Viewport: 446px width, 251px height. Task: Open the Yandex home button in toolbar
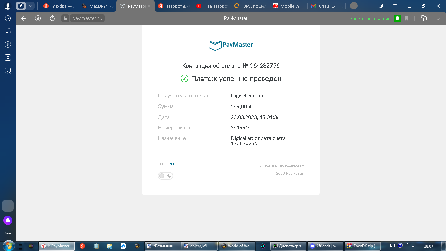coord(38,18)
